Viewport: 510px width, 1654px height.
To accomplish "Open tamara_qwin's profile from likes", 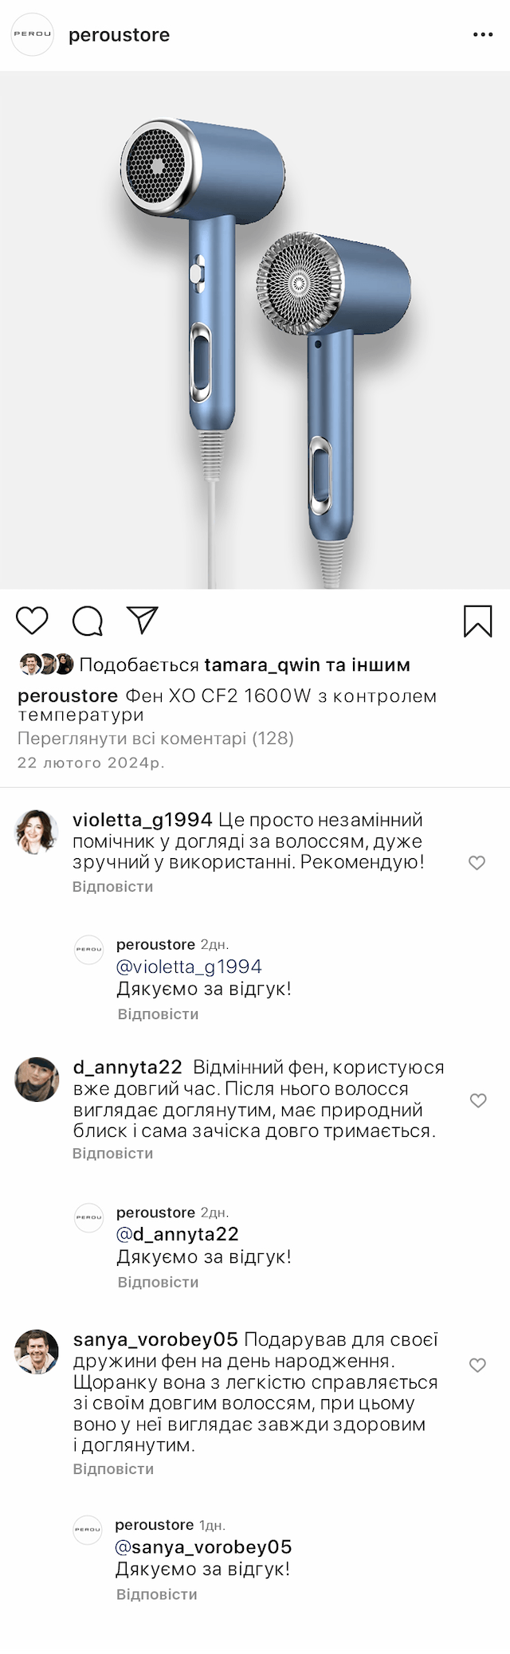I will point(263,664).
